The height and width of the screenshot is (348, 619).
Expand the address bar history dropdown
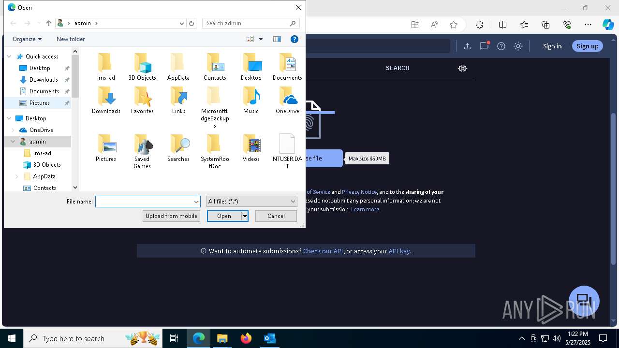tap(182, 23)
